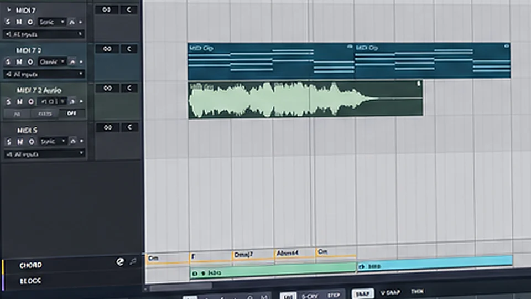The width and height of the screenshot is (531, 299).
Task: Select the All tab on MIDI 7 2 Audio
Action: [16, 114]
